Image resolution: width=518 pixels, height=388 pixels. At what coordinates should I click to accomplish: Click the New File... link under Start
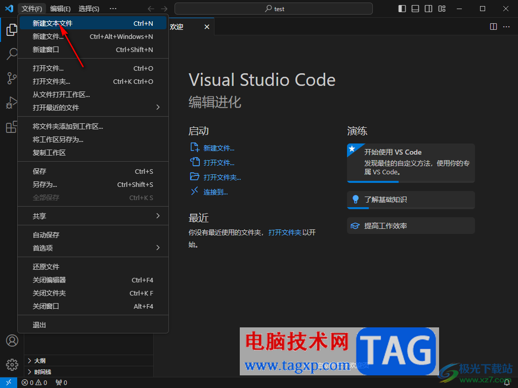[x=219, y=148]
